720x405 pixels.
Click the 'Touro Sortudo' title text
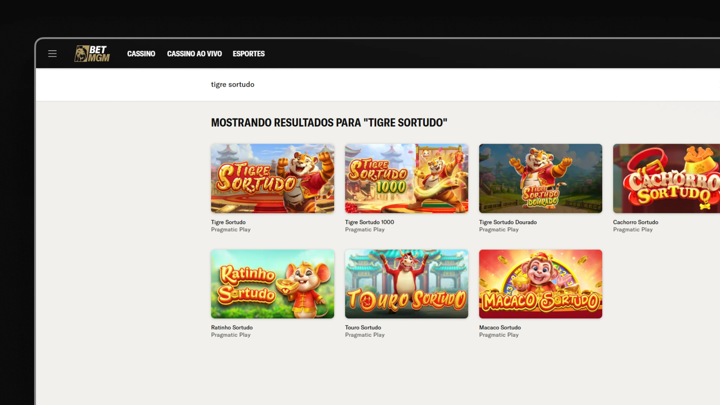point(363,327)
